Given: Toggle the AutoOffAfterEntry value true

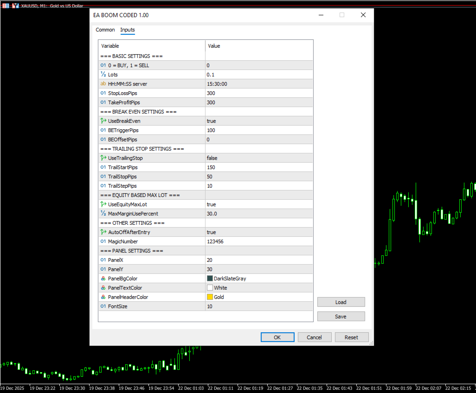Looking at the screenshot, I should [259, 232].
